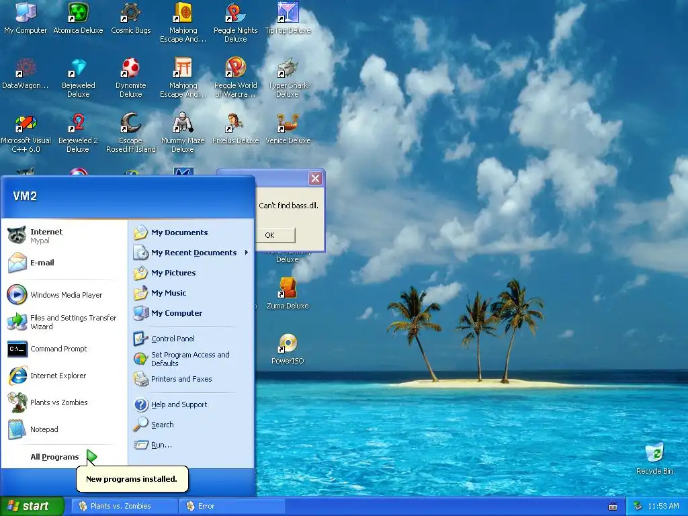Click the taskbar clock showing 11:53 AM

pos(663,506)
